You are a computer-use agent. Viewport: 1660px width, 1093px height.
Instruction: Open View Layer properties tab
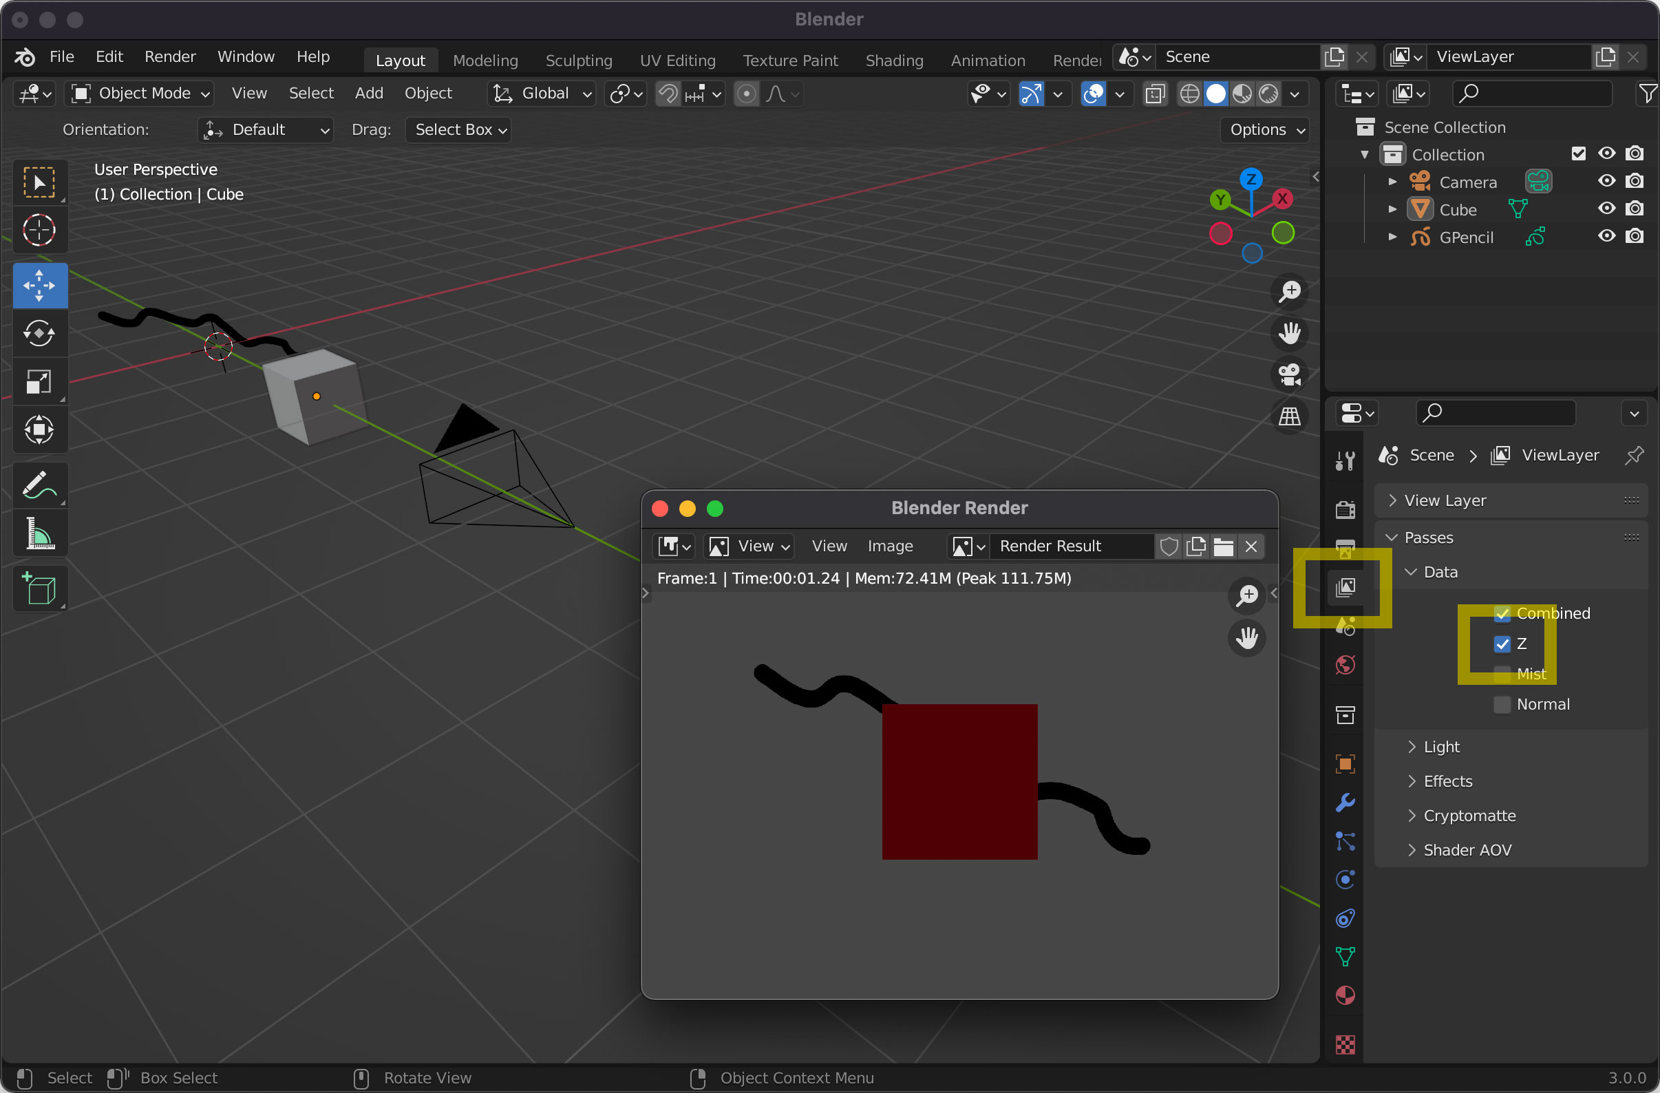(1345, 587)
